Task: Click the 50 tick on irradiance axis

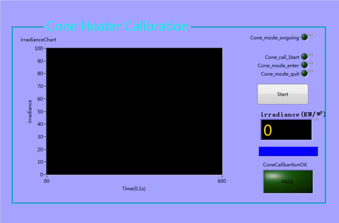Action: (40, 112)
